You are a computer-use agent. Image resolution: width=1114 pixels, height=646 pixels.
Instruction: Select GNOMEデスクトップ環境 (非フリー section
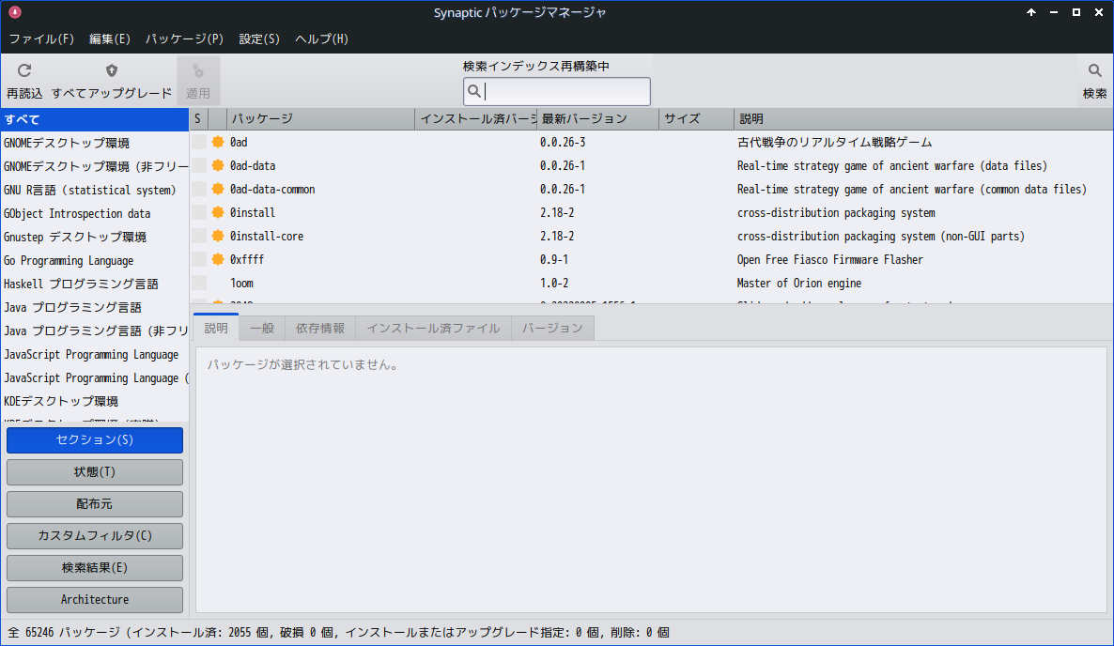tap(95, 166)
